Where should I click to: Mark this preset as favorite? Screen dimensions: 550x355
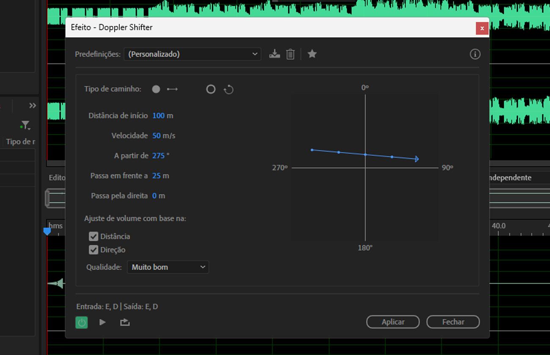click(312, 54)
